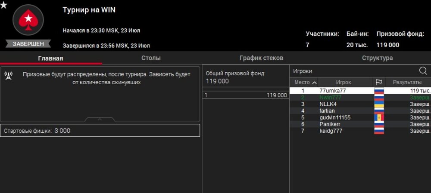Select the Главная tab
The image size is (431, 193).
tap(50, 58)
